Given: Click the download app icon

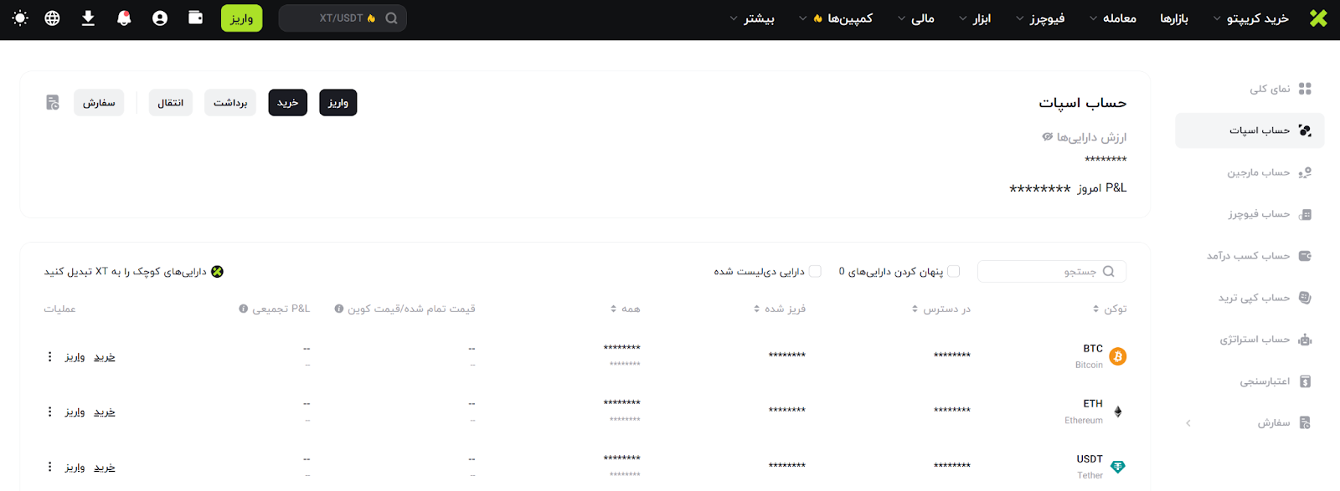Looking at the screenshot, I should click(88, 18).
